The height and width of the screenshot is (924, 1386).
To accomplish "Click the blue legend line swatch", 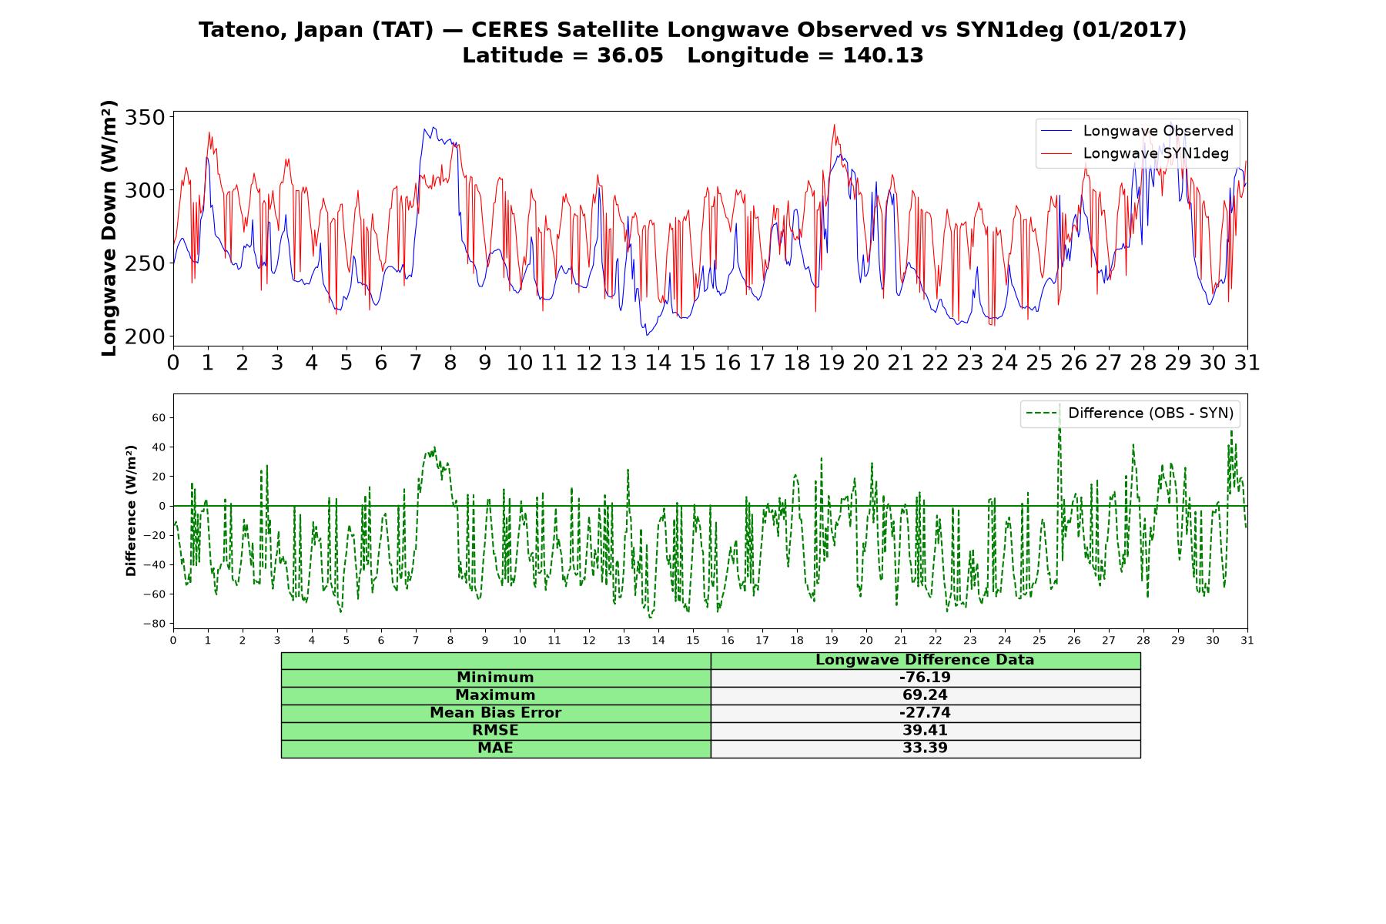I will coord(1056,131).
